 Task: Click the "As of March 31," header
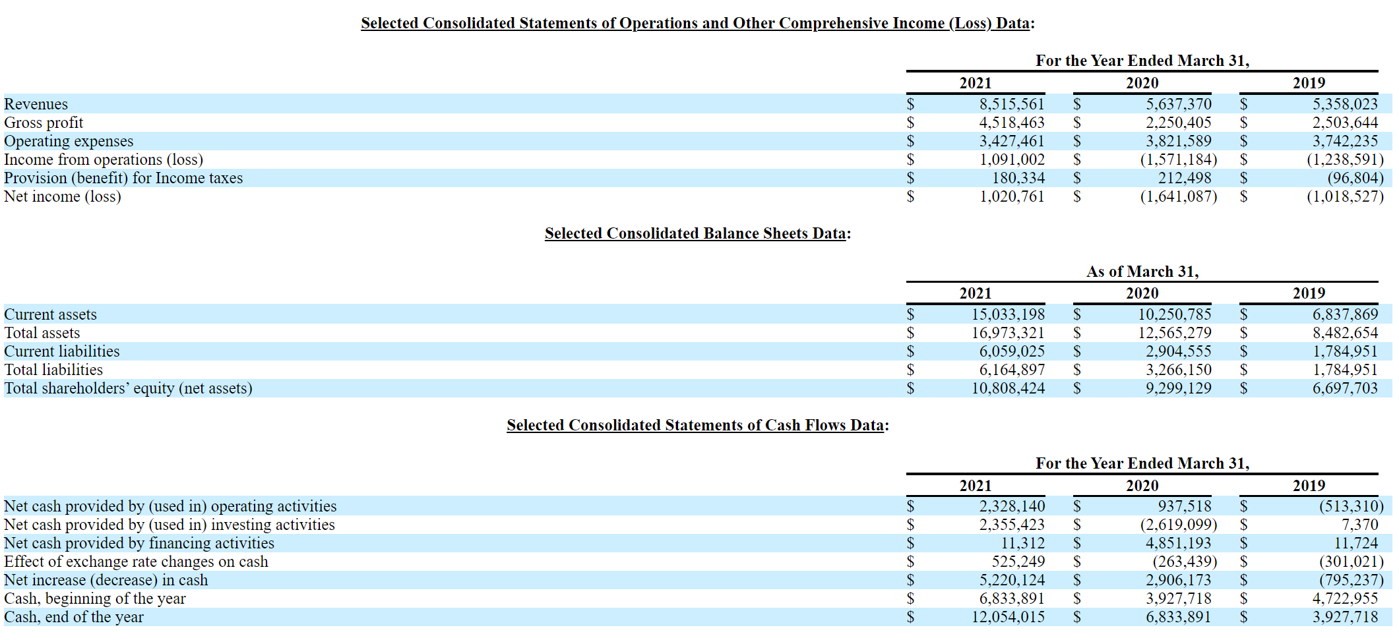(1142, 272)
